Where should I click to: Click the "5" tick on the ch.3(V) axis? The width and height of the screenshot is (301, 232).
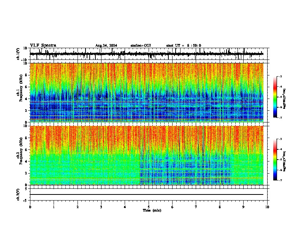27,189
